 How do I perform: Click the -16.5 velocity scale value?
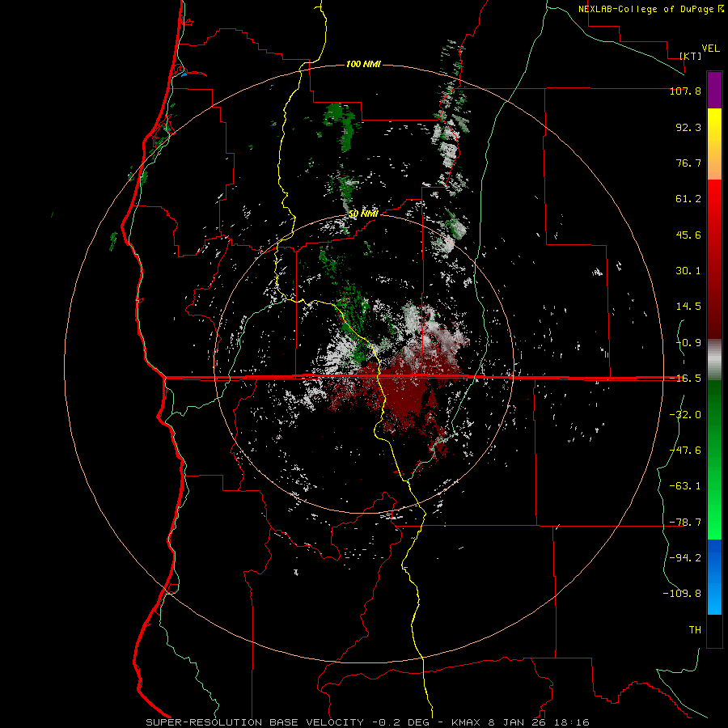(x=685, y=379)
